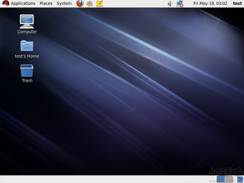Open the text editor launcher in top panel

pyautogui.click(x=99, y=4)
